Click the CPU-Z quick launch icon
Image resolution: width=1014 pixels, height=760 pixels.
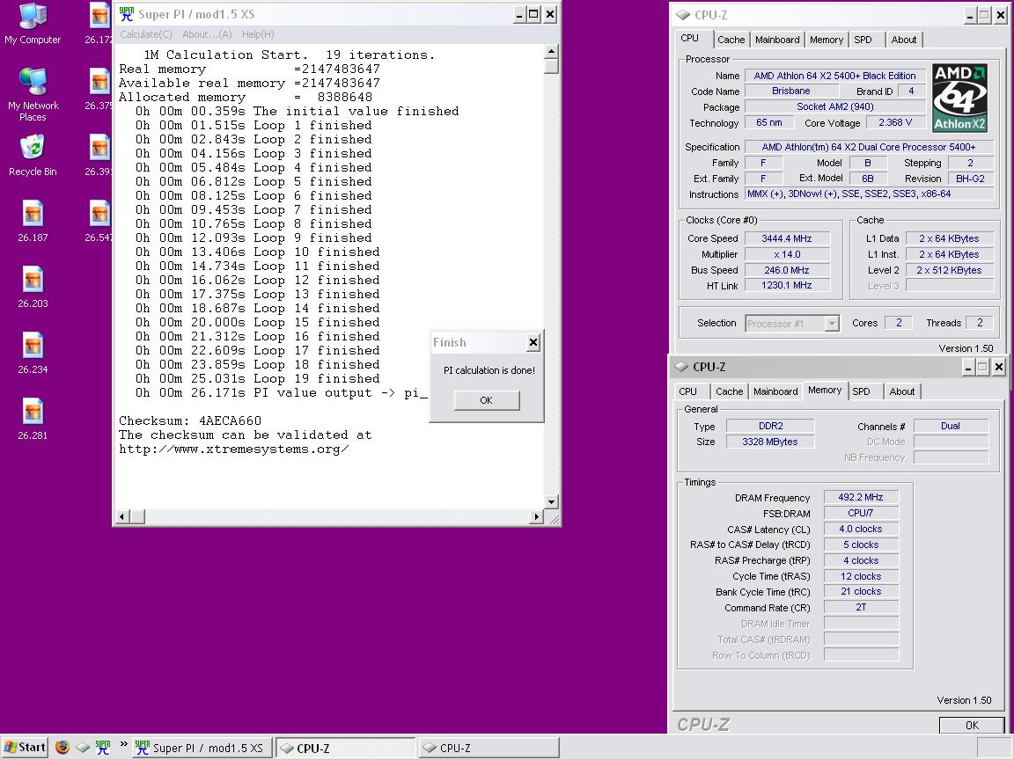(x=83, y=748)
